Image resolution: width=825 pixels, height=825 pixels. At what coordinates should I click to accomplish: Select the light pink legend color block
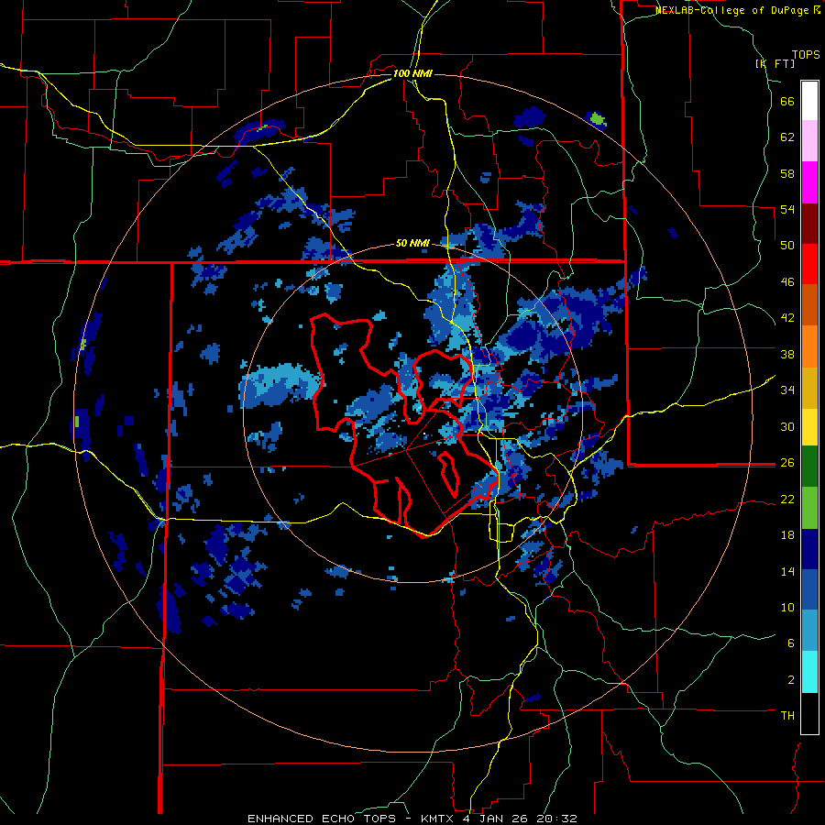point(809,140)
